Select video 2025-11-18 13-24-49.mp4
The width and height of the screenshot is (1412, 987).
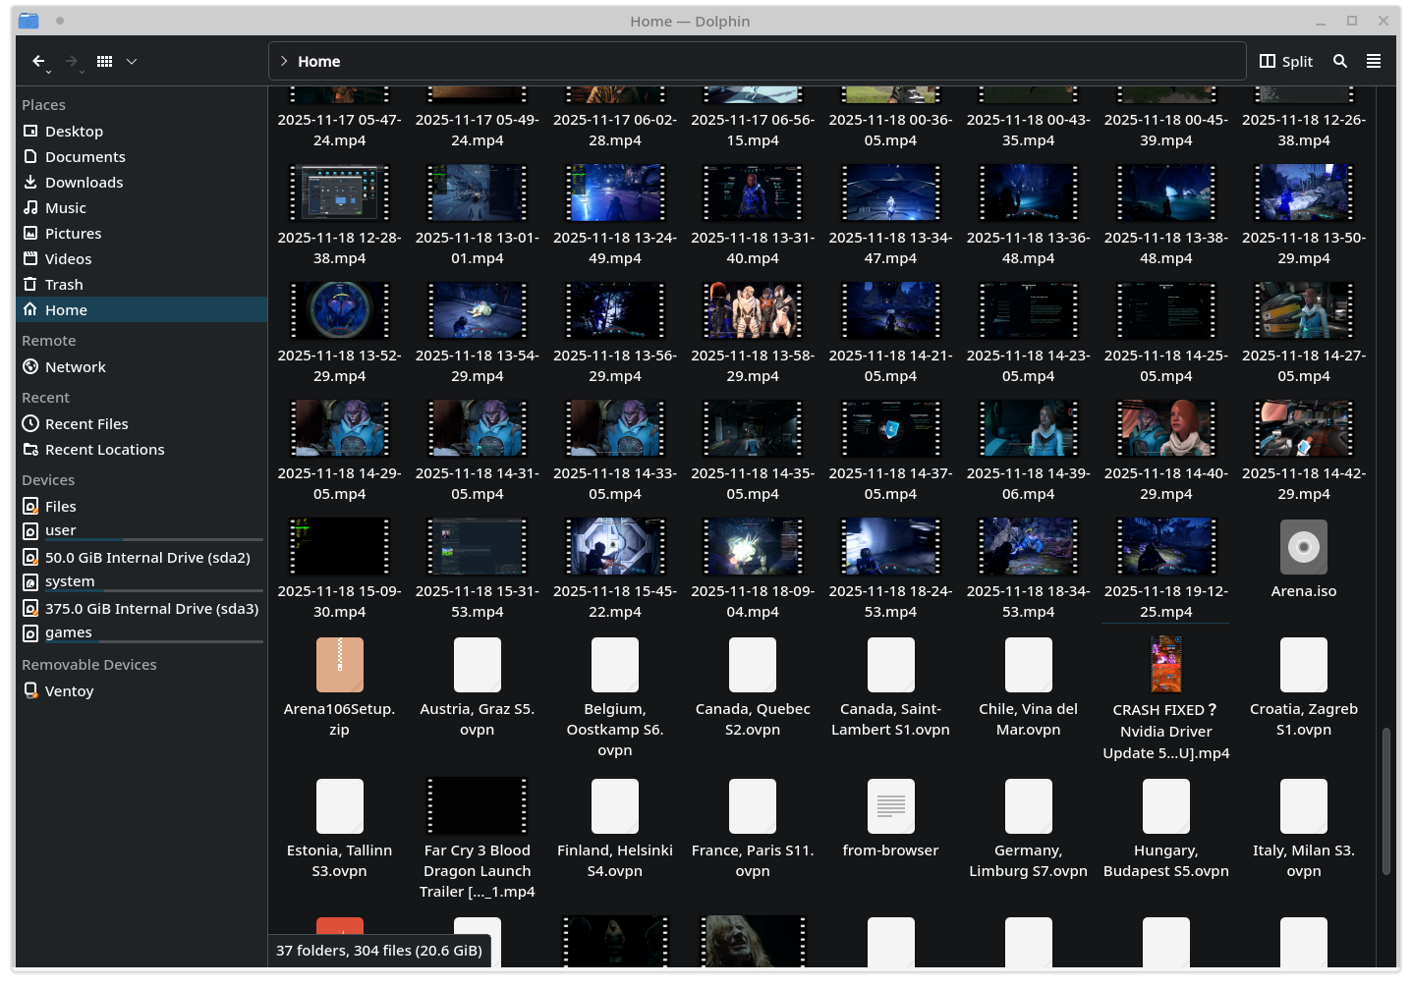click(615, 215)
